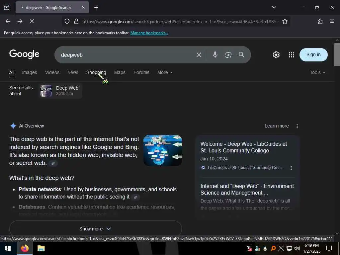Open Internet and Deep Web Environment Science result
Image resolution: width=340 pixels, height=255 pixels.
[247, 189]
